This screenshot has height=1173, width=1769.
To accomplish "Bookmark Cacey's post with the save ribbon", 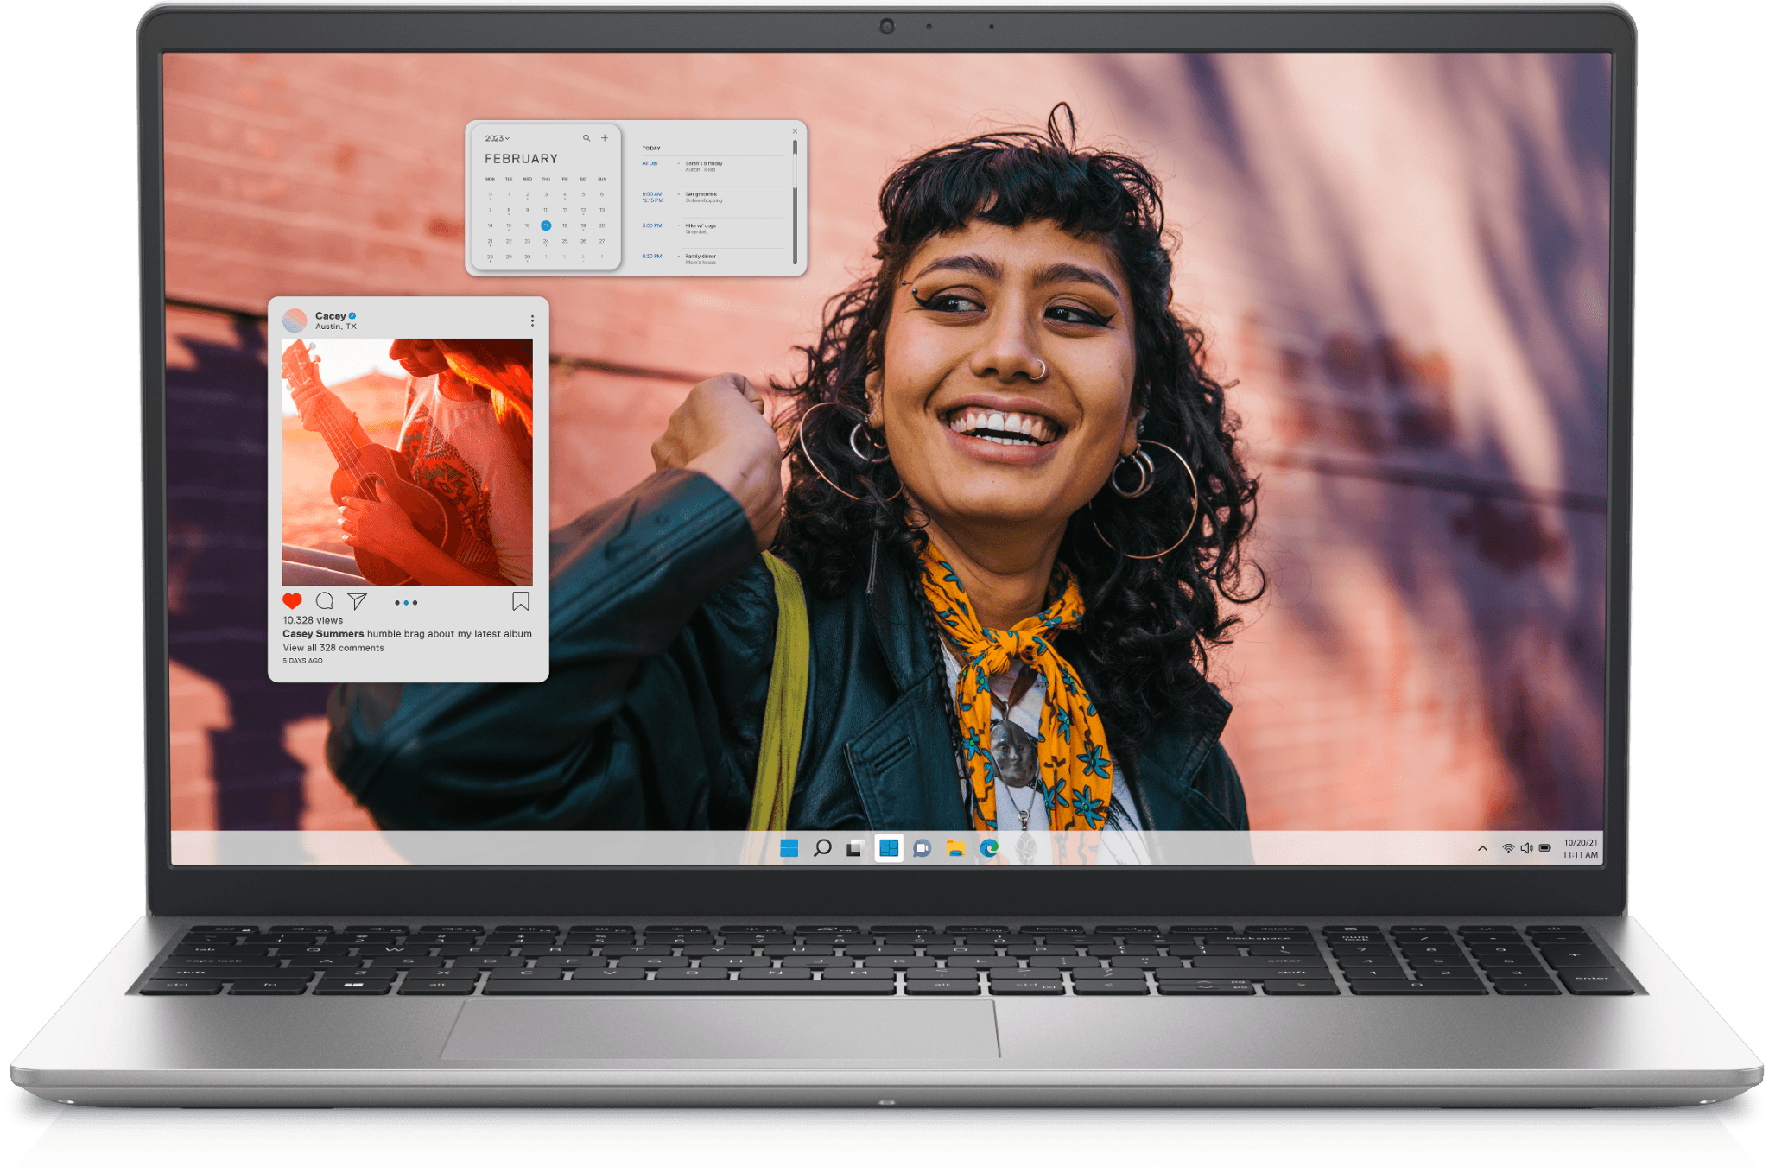I will pyautogui.click(x=521, y=601).
